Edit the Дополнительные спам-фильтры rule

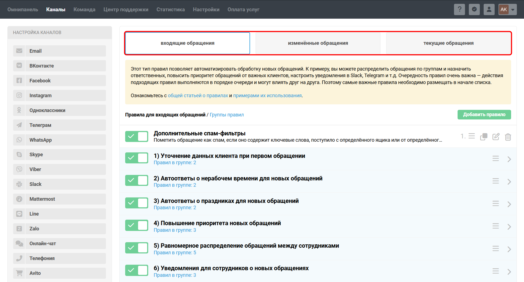click(x=496, y=136)
